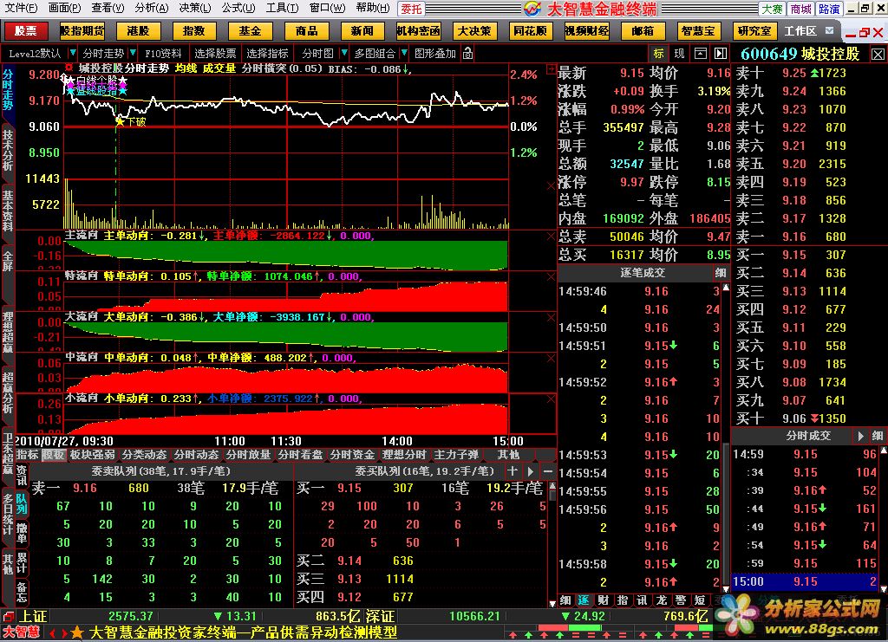Click the 研究室 toolbar button

point(754,31)
